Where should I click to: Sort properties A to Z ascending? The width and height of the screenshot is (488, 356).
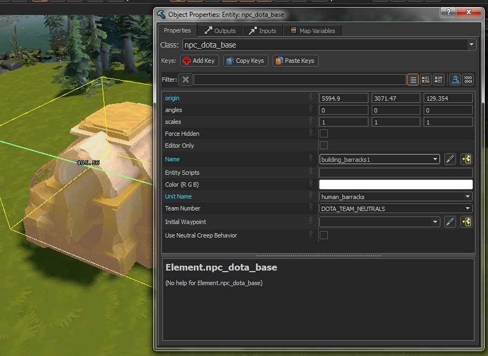pyautogui.click(x=426, y=80)
